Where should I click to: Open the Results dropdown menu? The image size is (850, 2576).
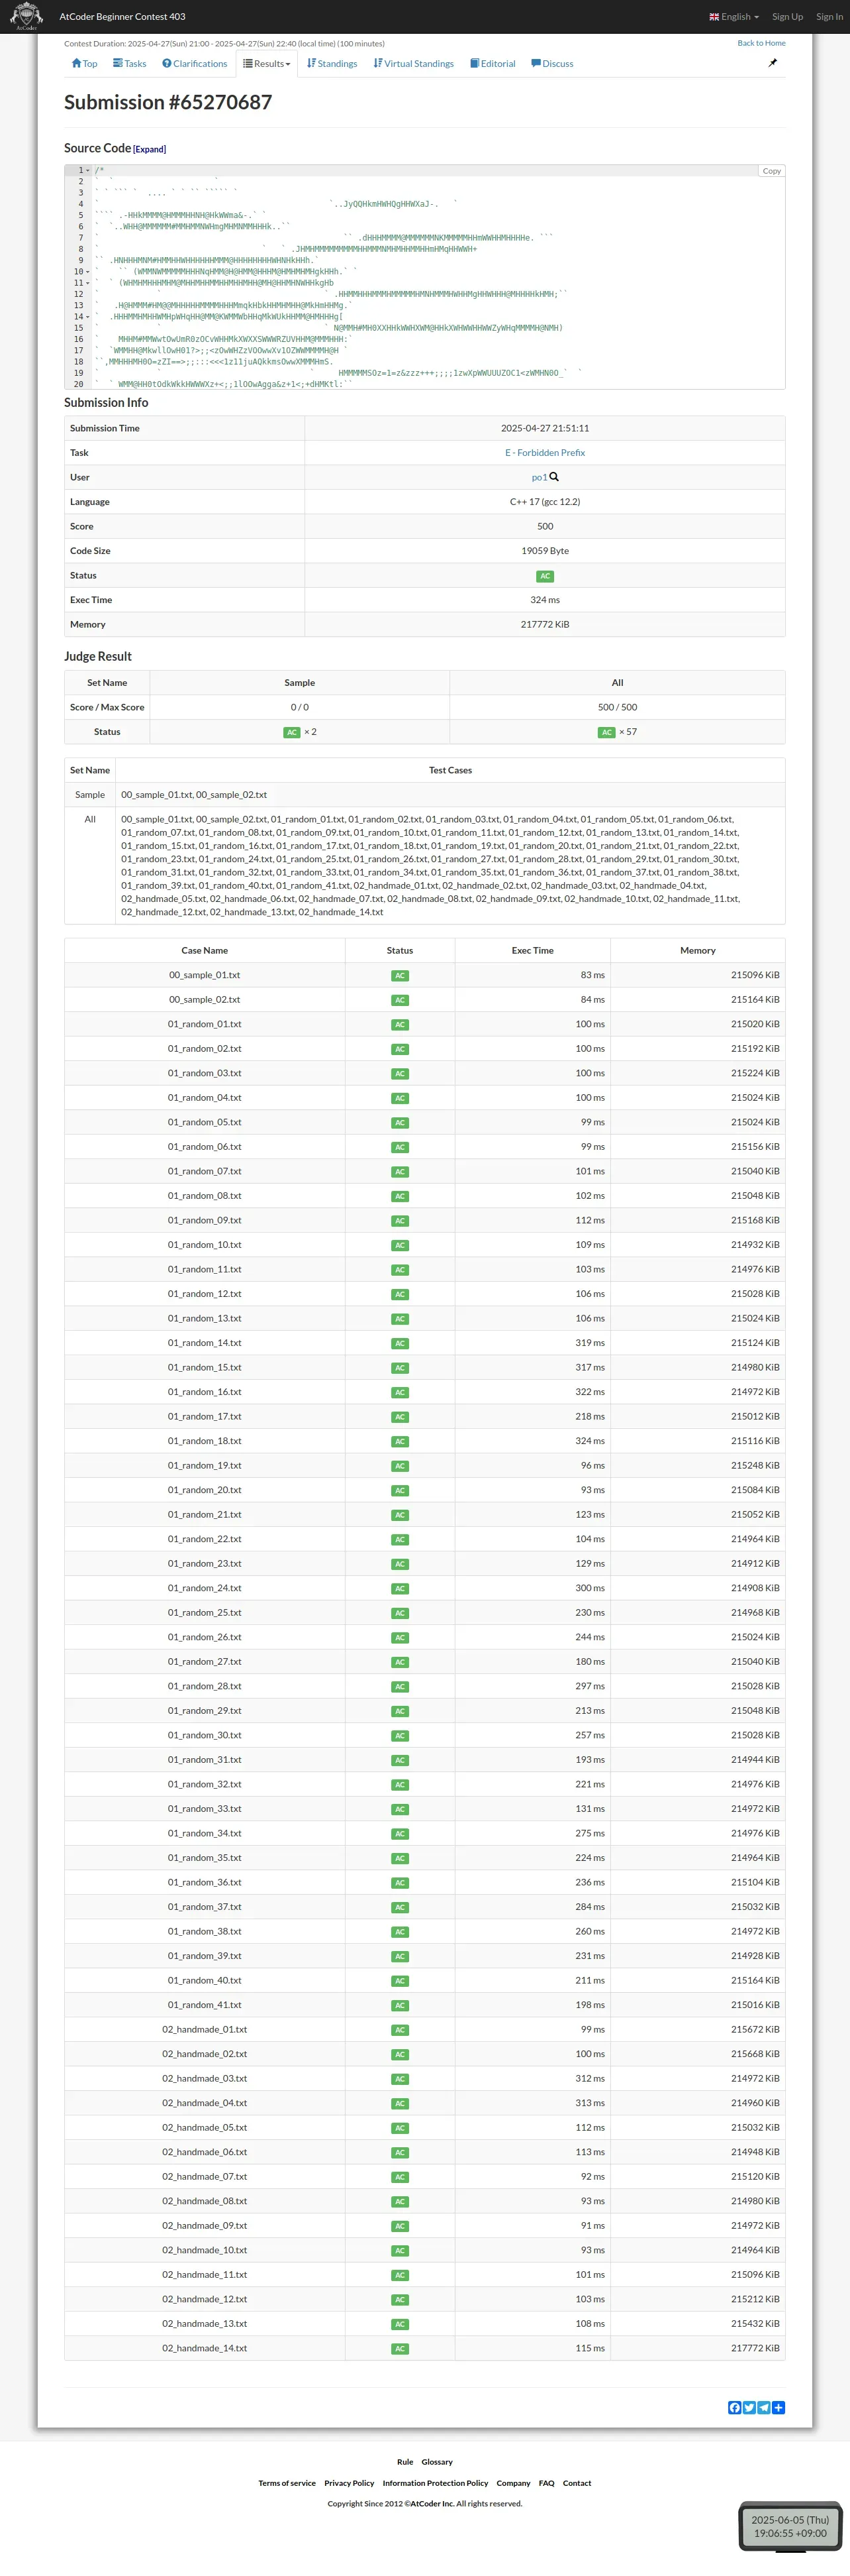pos(267,64)
